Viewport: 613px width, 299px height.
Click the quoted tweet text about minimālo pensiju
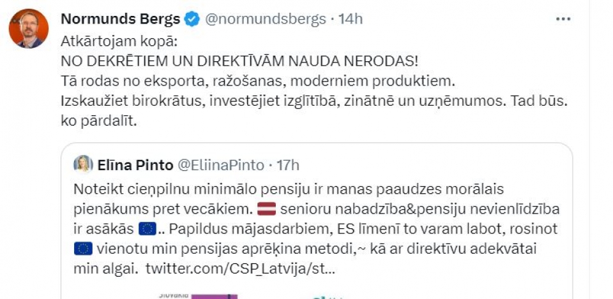[x=317, y=229]
